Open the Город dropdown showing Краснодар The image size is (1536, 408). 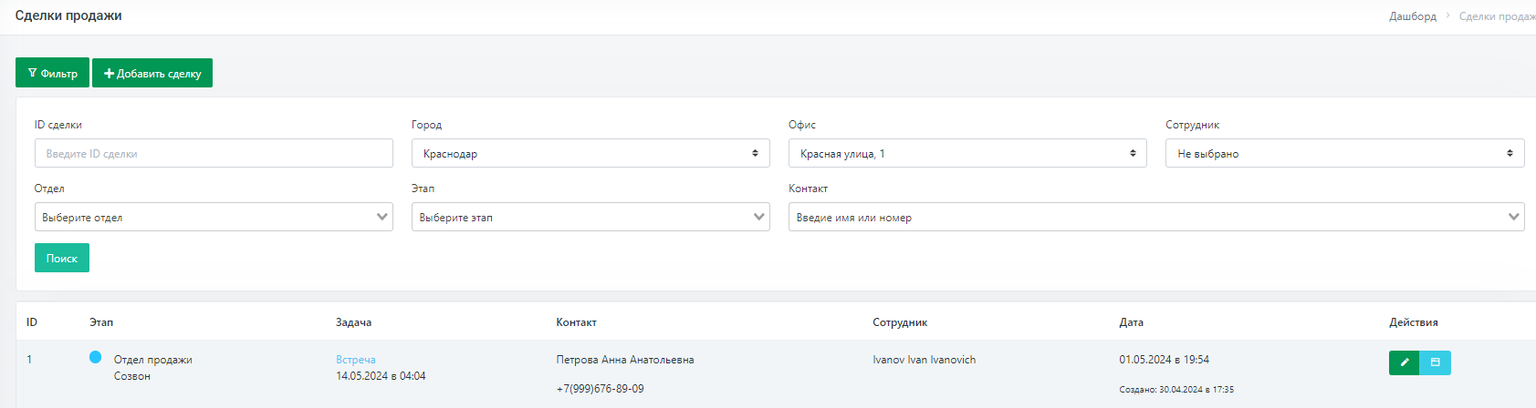(590, 153)
